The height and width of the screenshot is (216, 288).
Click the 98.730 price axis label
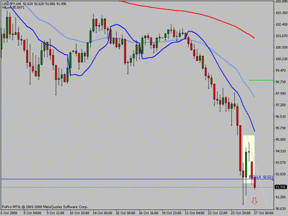coord(281,82)
